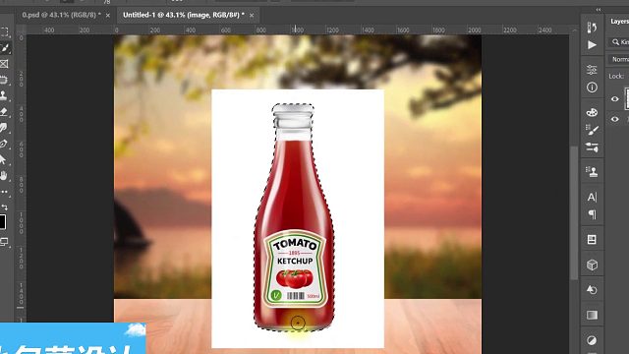This screenshot has width=629, height=354.
Task: Open the Color panel palette icon
Action: (592, 112)
